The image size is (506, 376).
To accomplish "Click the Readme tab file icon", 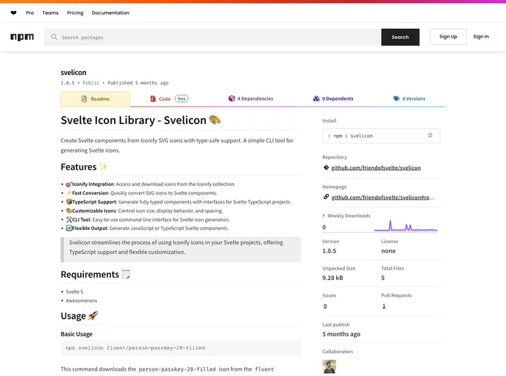I will 85,99.
